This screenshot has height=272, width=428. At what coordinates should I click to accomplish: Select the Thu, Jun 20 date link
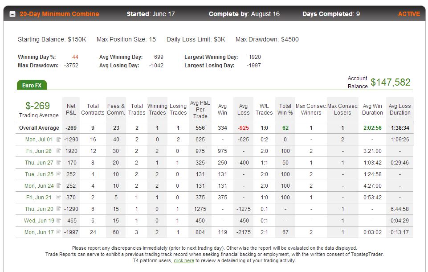tap(39, 209)
